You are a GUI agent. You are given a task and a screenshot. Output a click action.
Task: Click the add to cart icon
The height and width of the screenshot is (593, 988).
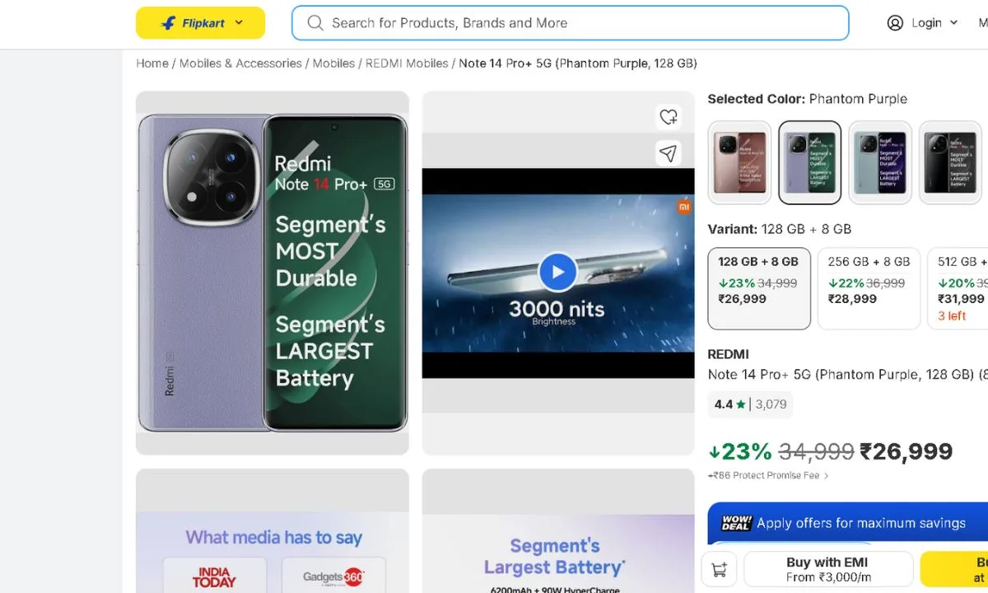pyautogui.click(x=719, y=570)
